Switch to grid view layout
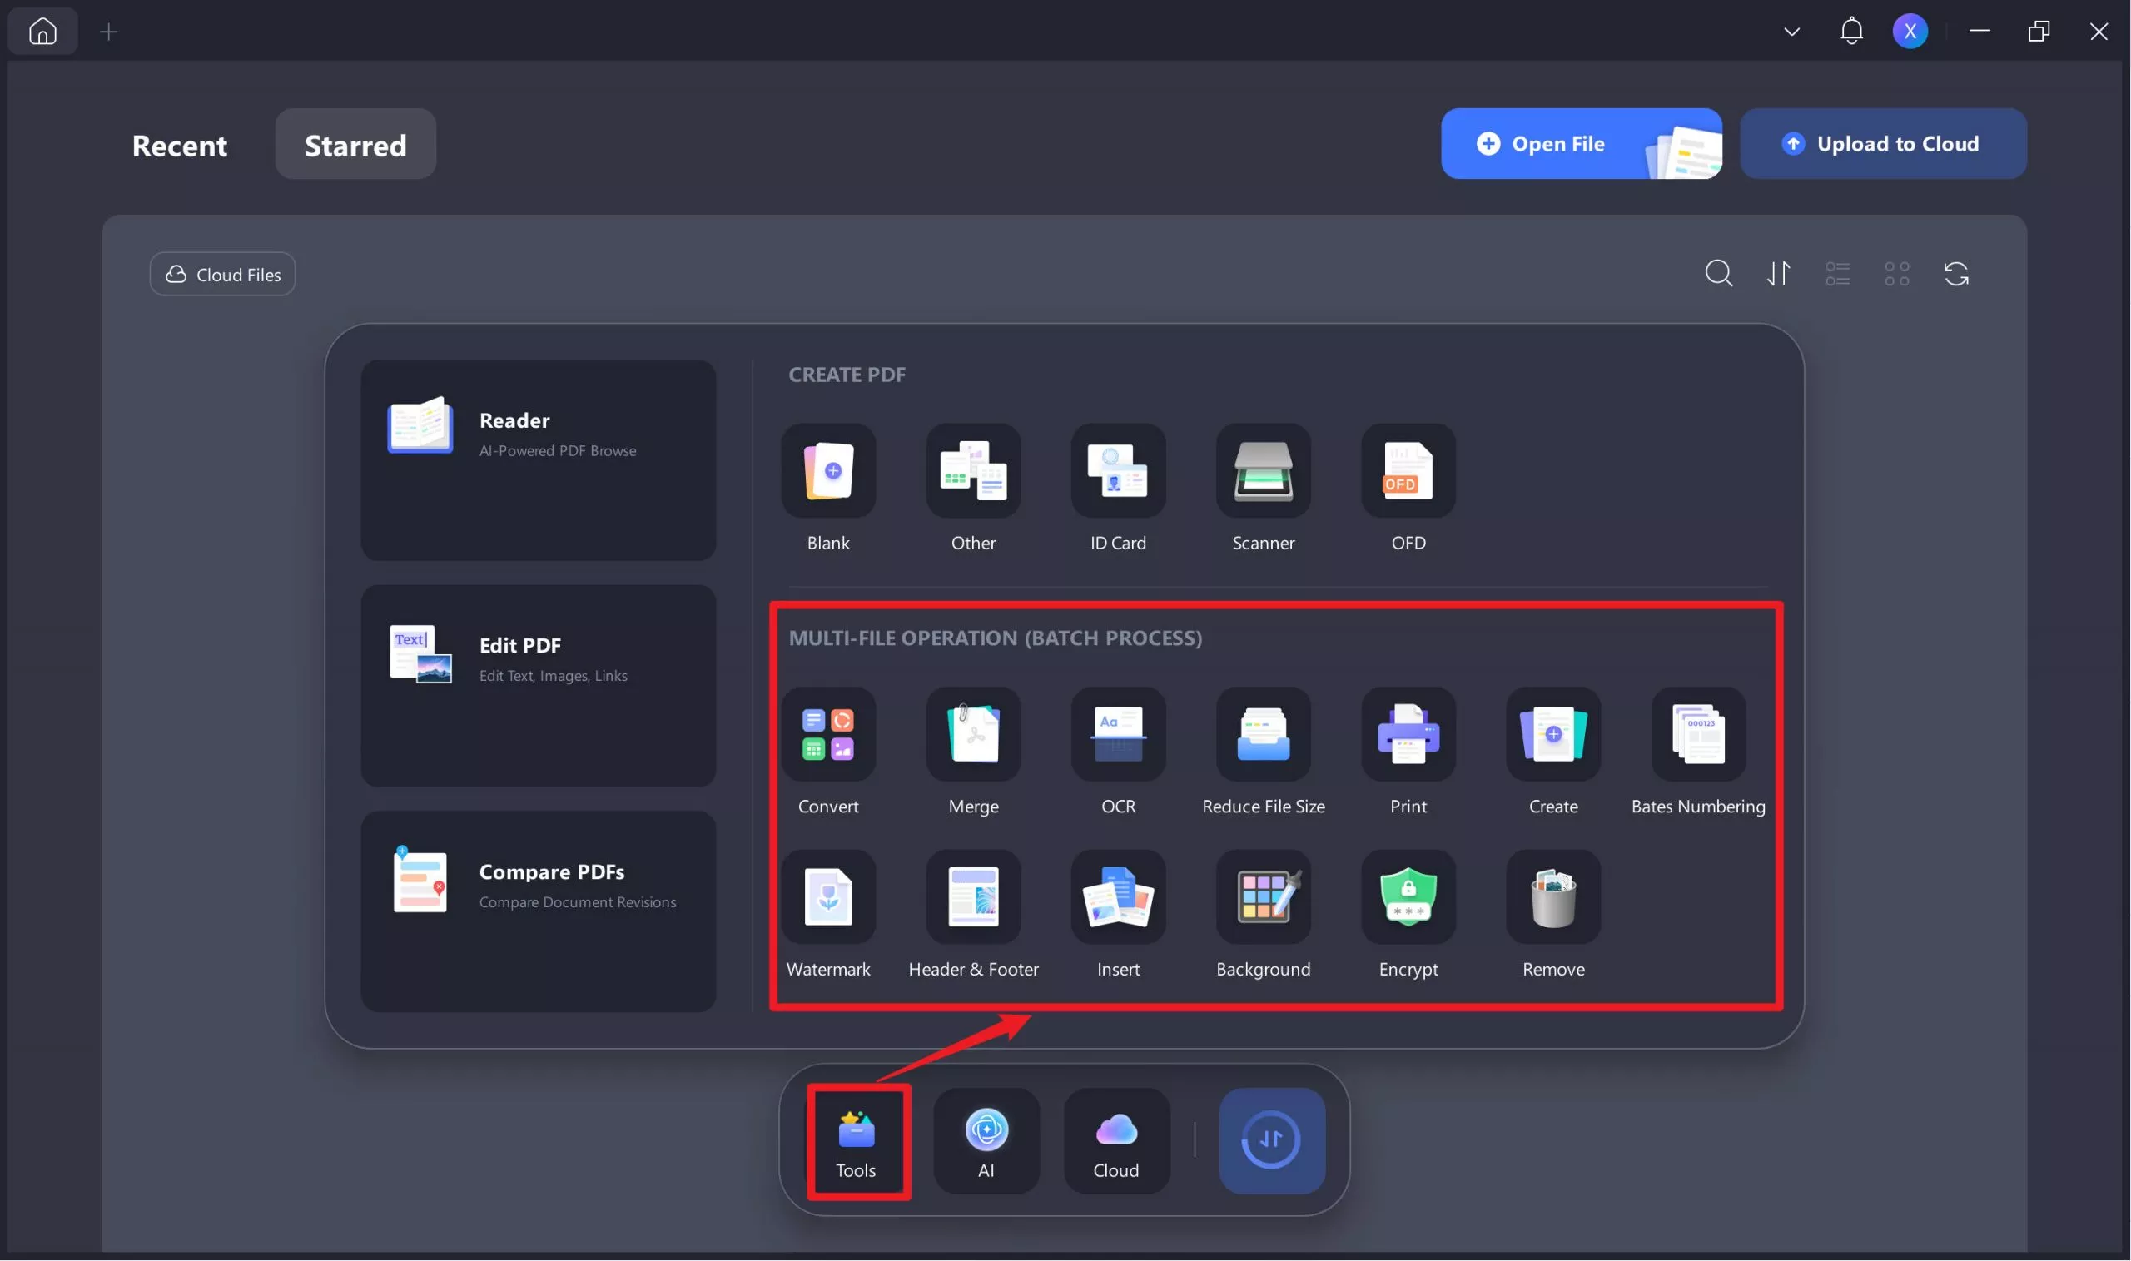This screenshot has height=1261, width=2131. (x=1896, y=274)
